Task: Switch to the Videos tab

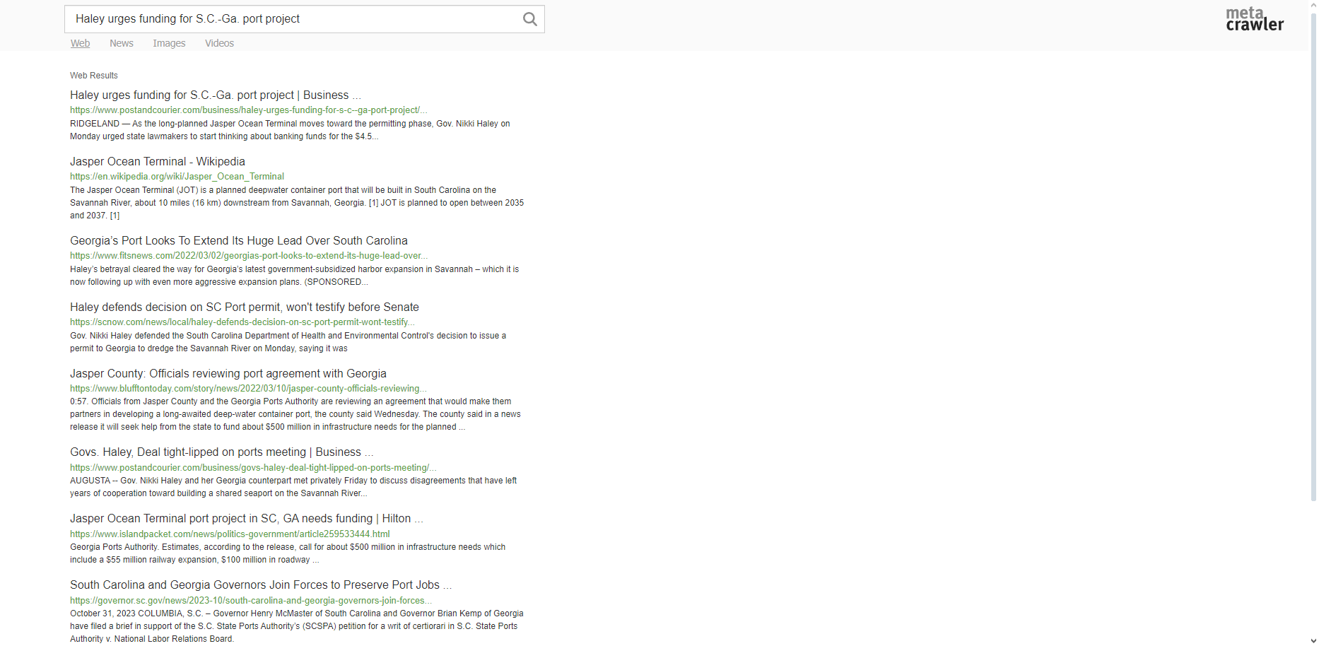Action: (219, 43)
